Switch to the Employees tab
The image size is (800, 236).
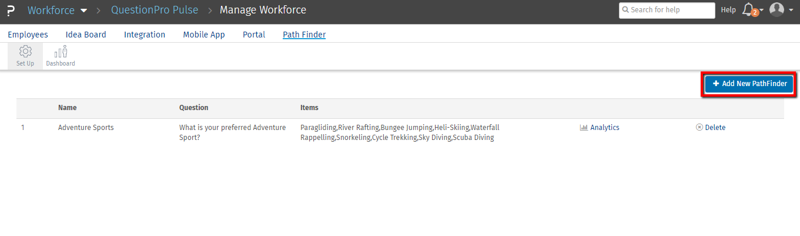point(28,35)
